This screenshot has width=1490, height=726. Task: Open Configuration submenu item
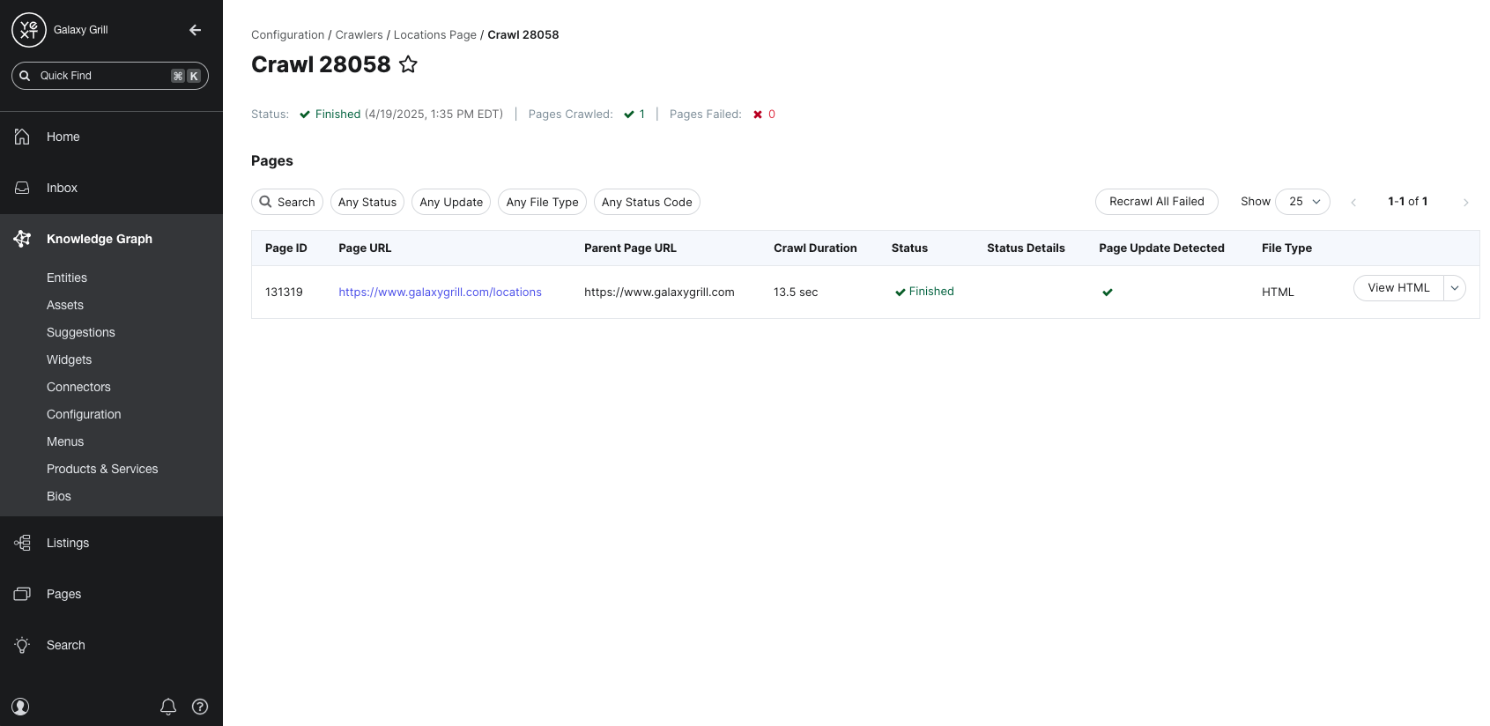(x=84, y=414)
